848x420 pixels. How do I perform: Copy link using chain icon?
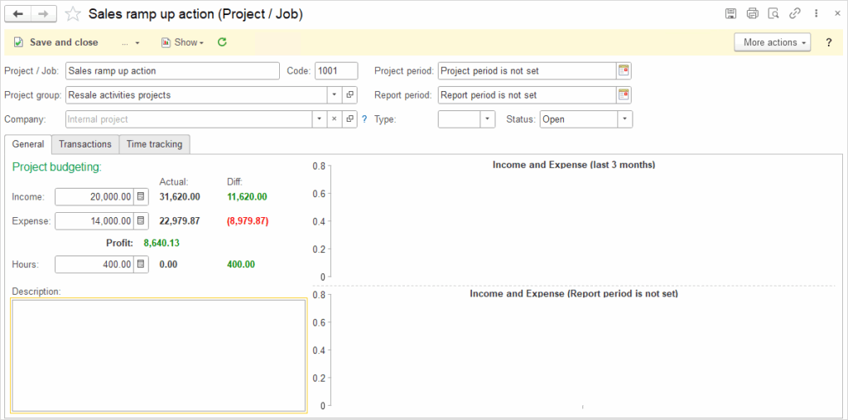click(794, 14)
